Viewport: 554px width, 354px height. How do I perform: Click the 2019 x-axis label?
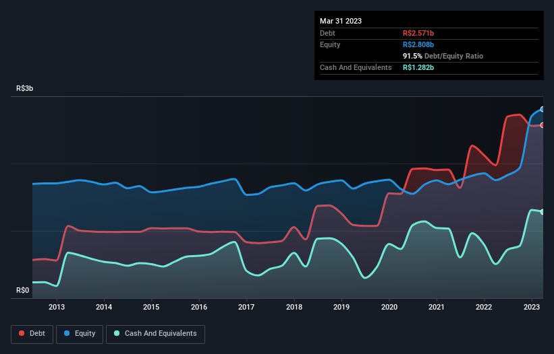(341, 307)
